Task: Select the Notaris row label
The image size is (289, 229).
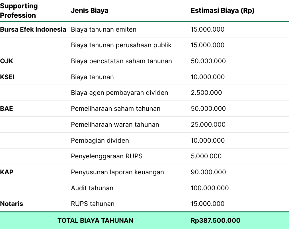Action: coord(11,204)
